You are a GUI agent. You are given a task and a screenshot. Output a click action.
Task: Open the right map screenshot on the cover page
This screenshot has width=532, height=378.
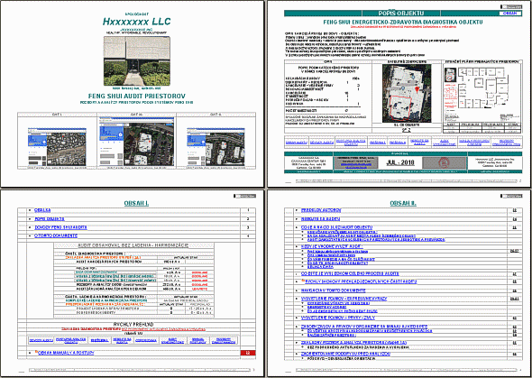click(x=216, y=146)
